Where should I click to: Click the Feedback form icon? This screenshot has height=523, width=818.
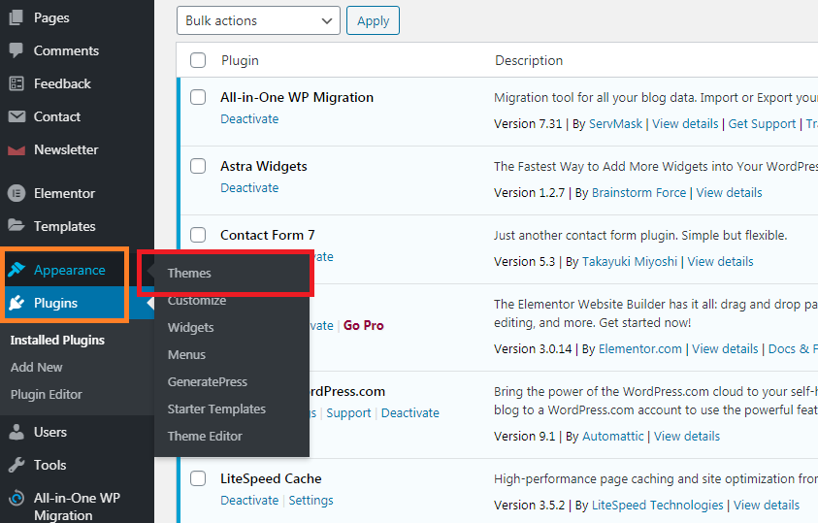coord(16,83)
